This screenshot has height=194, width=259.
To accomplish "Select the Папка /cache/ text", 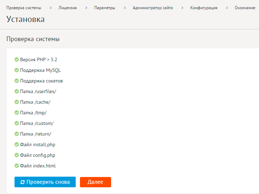I will point(35,102).
